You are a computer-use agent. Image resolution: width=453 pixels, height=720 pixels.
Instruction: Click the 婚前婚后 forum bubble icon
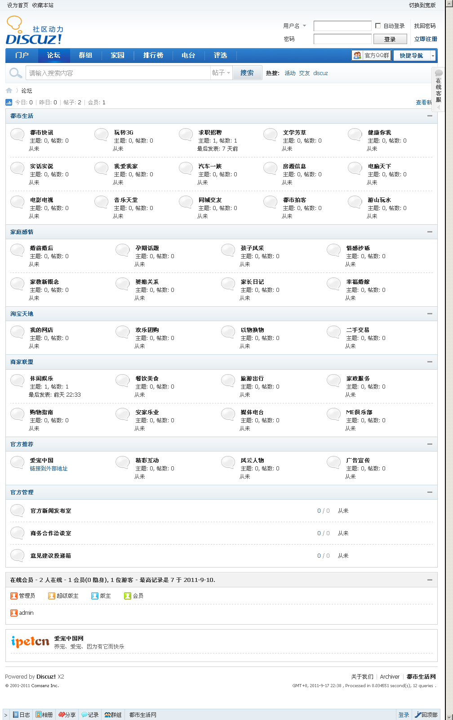(x=18, y=250)
